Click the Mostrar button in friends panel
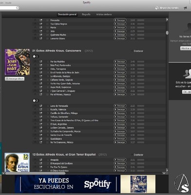Screen dimensions: 191x195 tap(186, 48)
